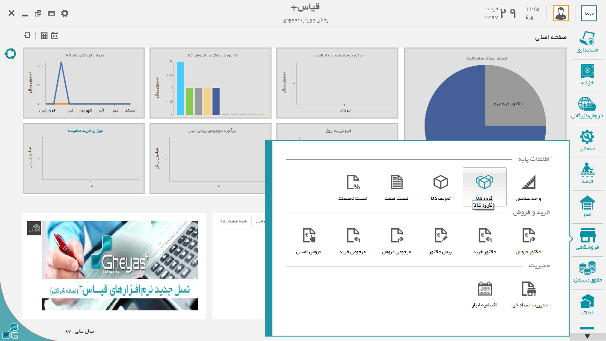The width and height of the screenshot is (606, 341).
Task: Open the تعداد اسناد صادرشده pie chart
Action: pyautogui.click(x=485, y=94)
